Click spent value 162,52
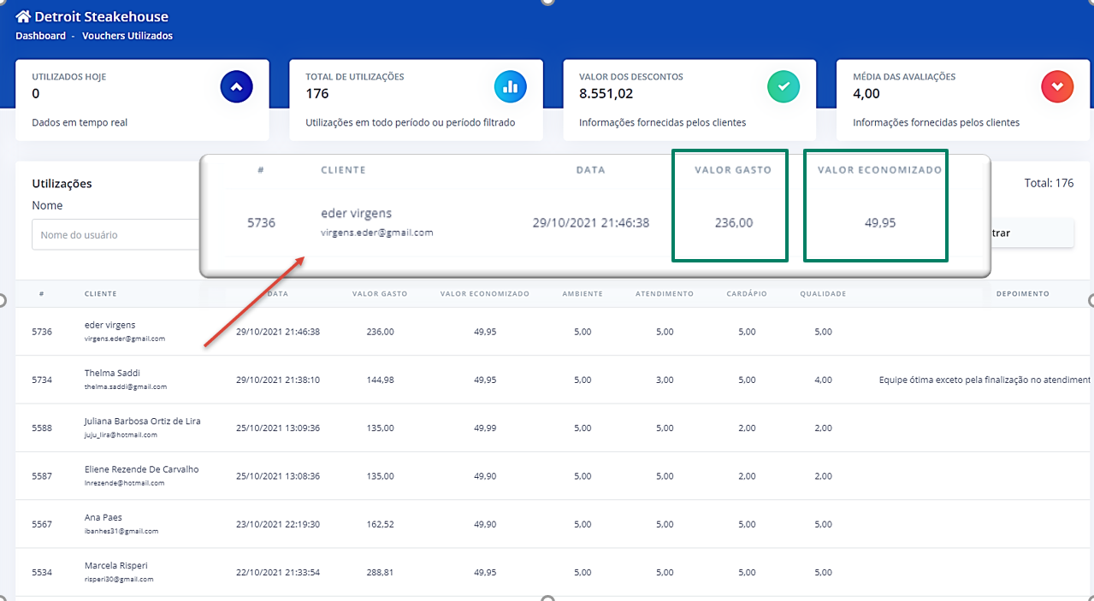This screenshot has width=1094, height=601. (x=380, y=525)
